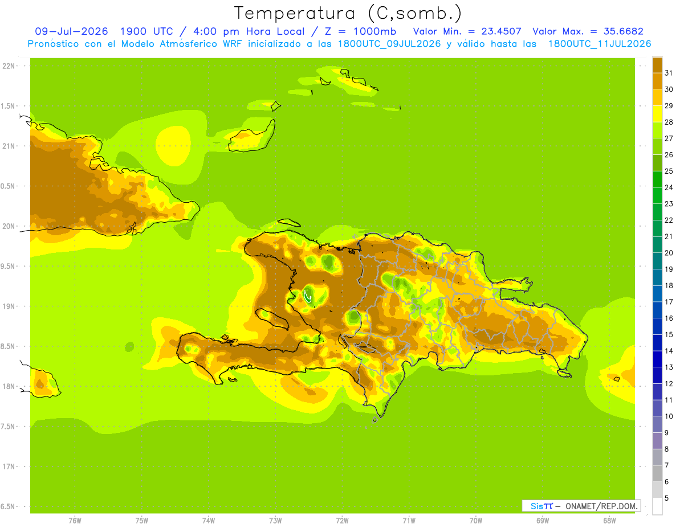The image size is (684, 528).
Task: Click the latitude label '18N'
Action: pos(9,386)
